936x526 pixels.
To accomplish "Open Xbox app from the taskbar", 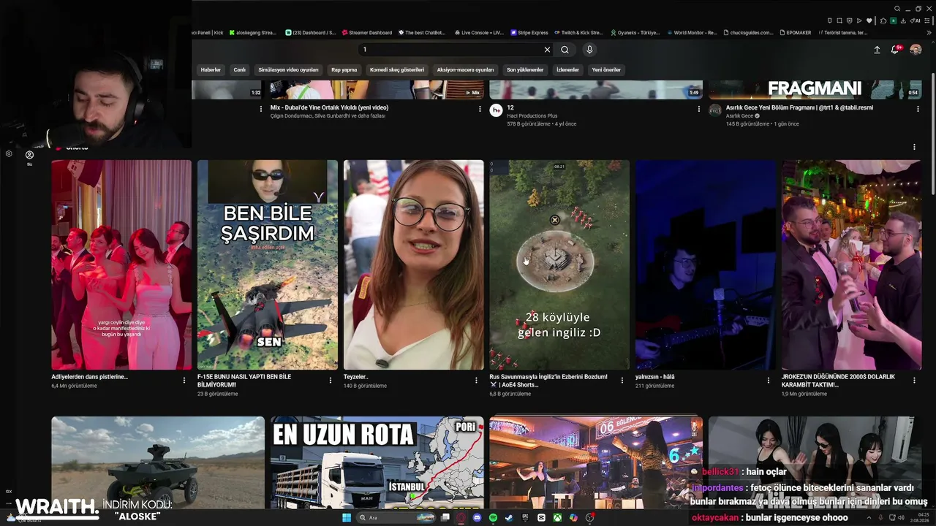I will click(557, 517).
